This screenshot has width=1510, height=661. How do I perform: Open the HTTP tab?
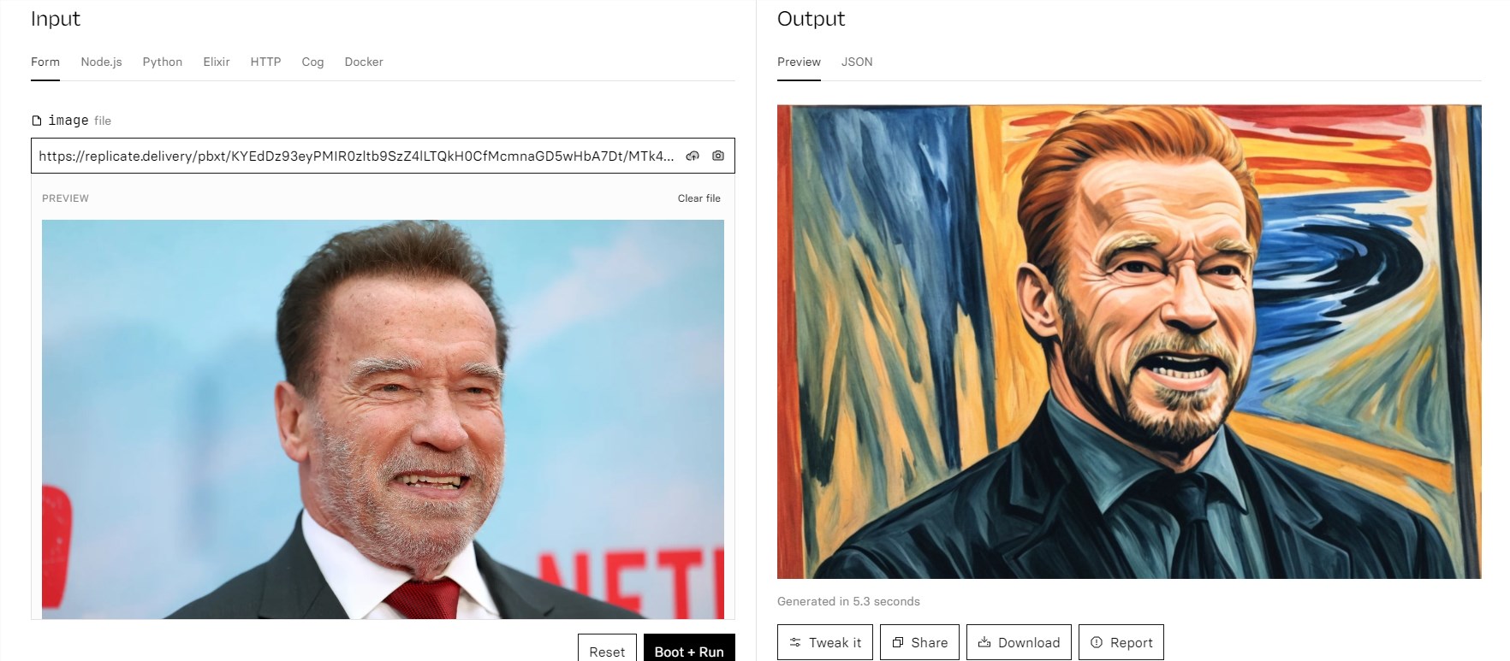[265, 62]
